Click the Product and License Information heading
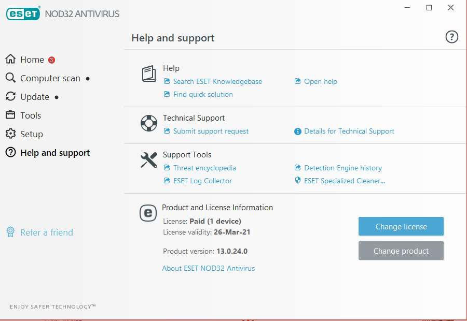 tap(217, 208)
